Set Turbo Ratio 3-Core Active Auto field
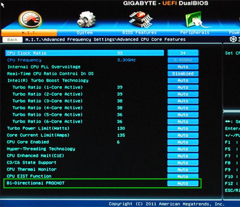Viewport: 240px width, 207px height. point(183,101)
